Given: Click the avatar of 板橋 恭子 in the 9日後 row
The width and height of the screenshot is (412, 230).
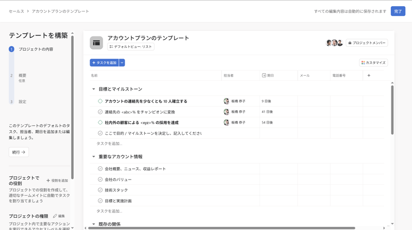Looking at the screenshot, I should tap(226, 101).
